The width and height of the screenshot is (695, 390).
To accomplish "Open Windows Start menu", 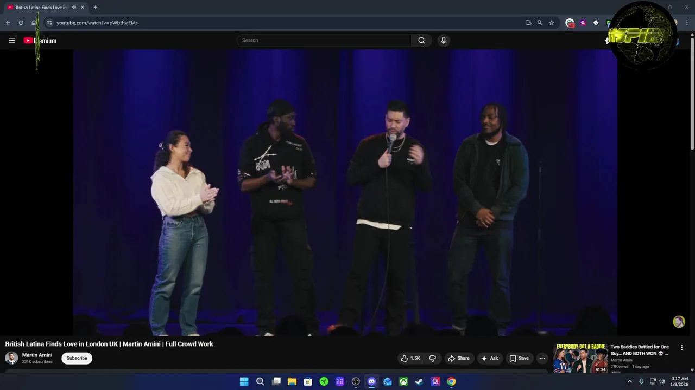I will [x=244, y=381].
